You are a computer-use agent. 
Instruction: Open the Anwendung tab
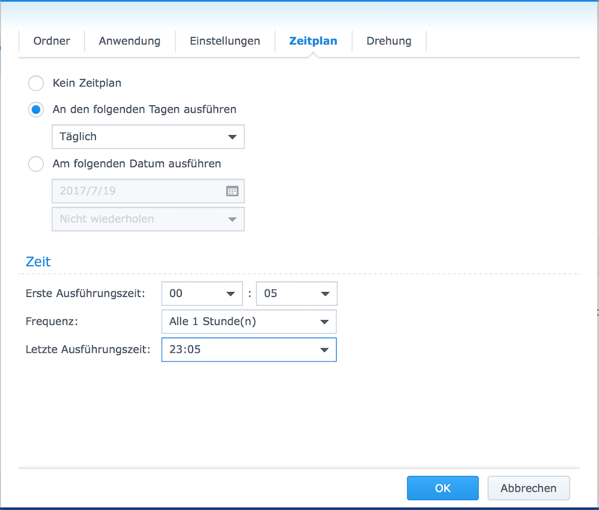130,41
